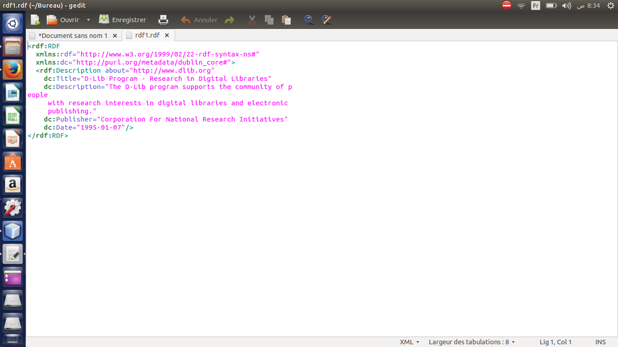618x347 pixels.
Task: Close the rdf1.rdf tab
Action: (166, 35)
